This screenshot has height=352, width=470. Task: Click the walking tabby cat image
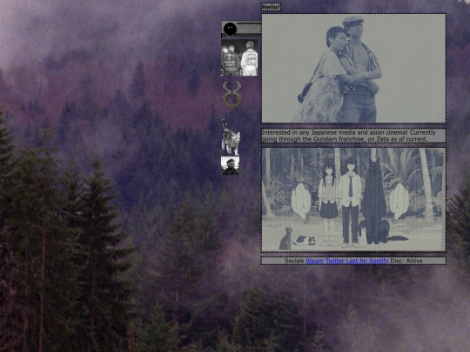231,136
